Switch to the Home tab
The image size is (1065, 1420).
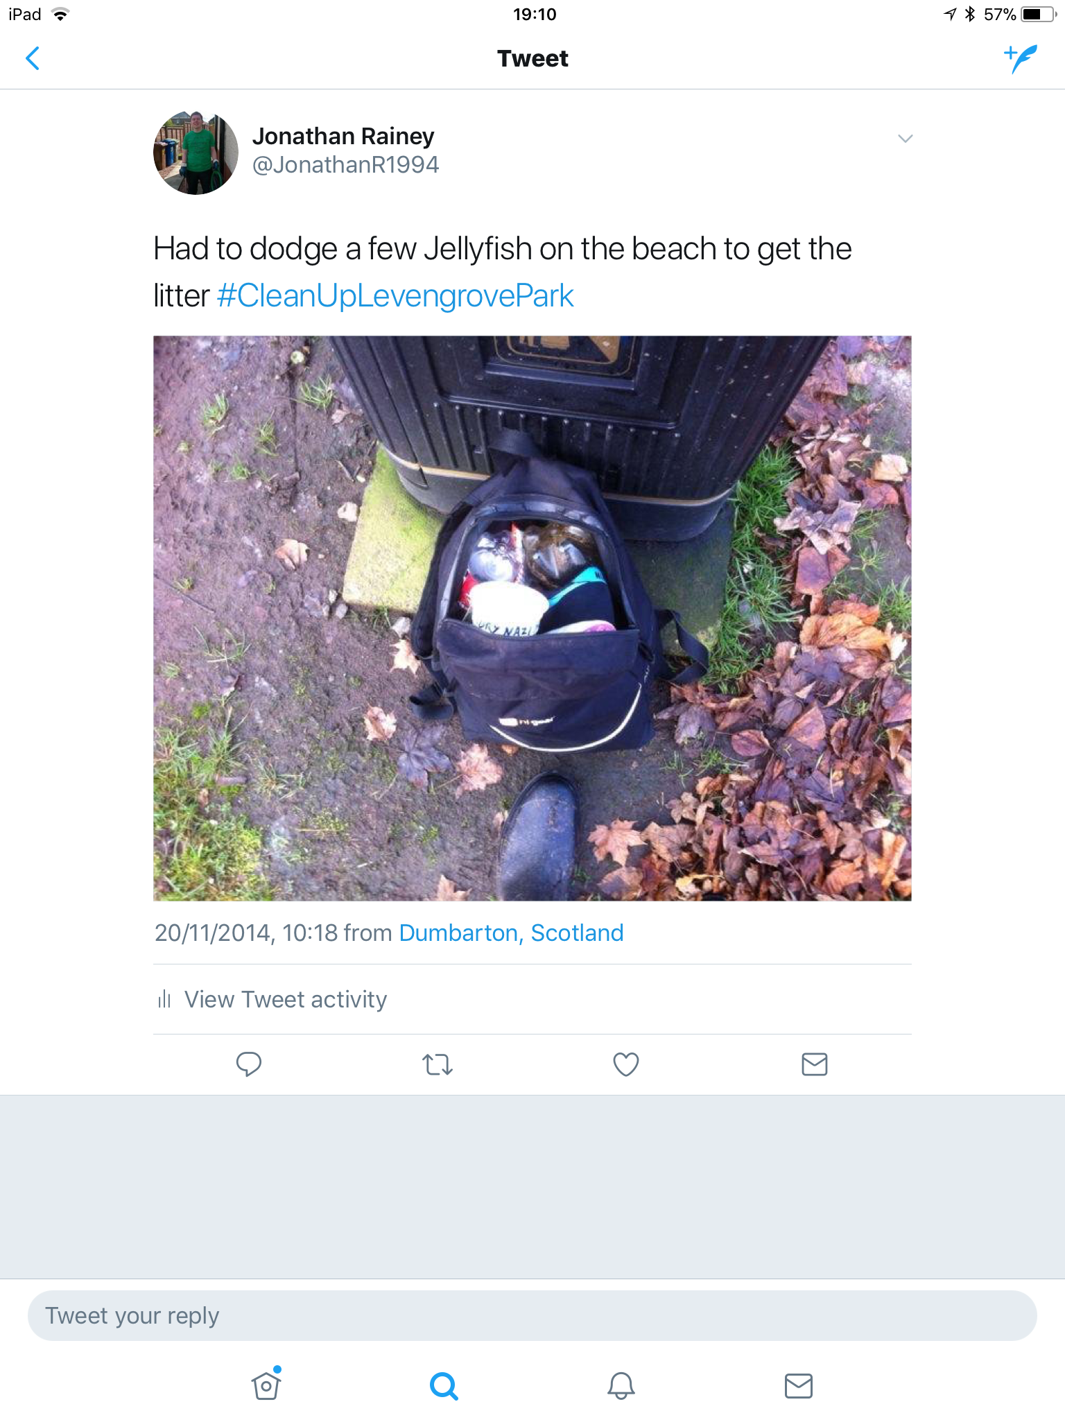[x=266, y=1385]
